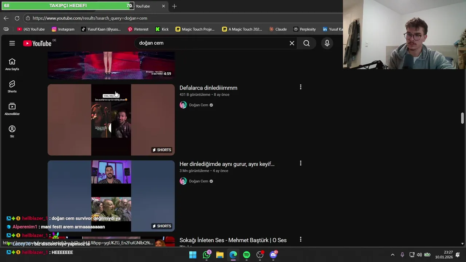
Task: Play the 4:59 video thumbnail
Action: [x=111, y=65]
